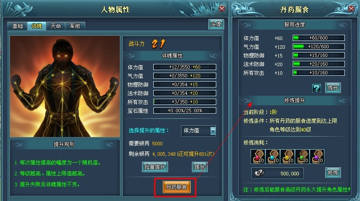Close the 丹药服食 panel
This screenshot has width=360, height=201.
coord(351,9)
